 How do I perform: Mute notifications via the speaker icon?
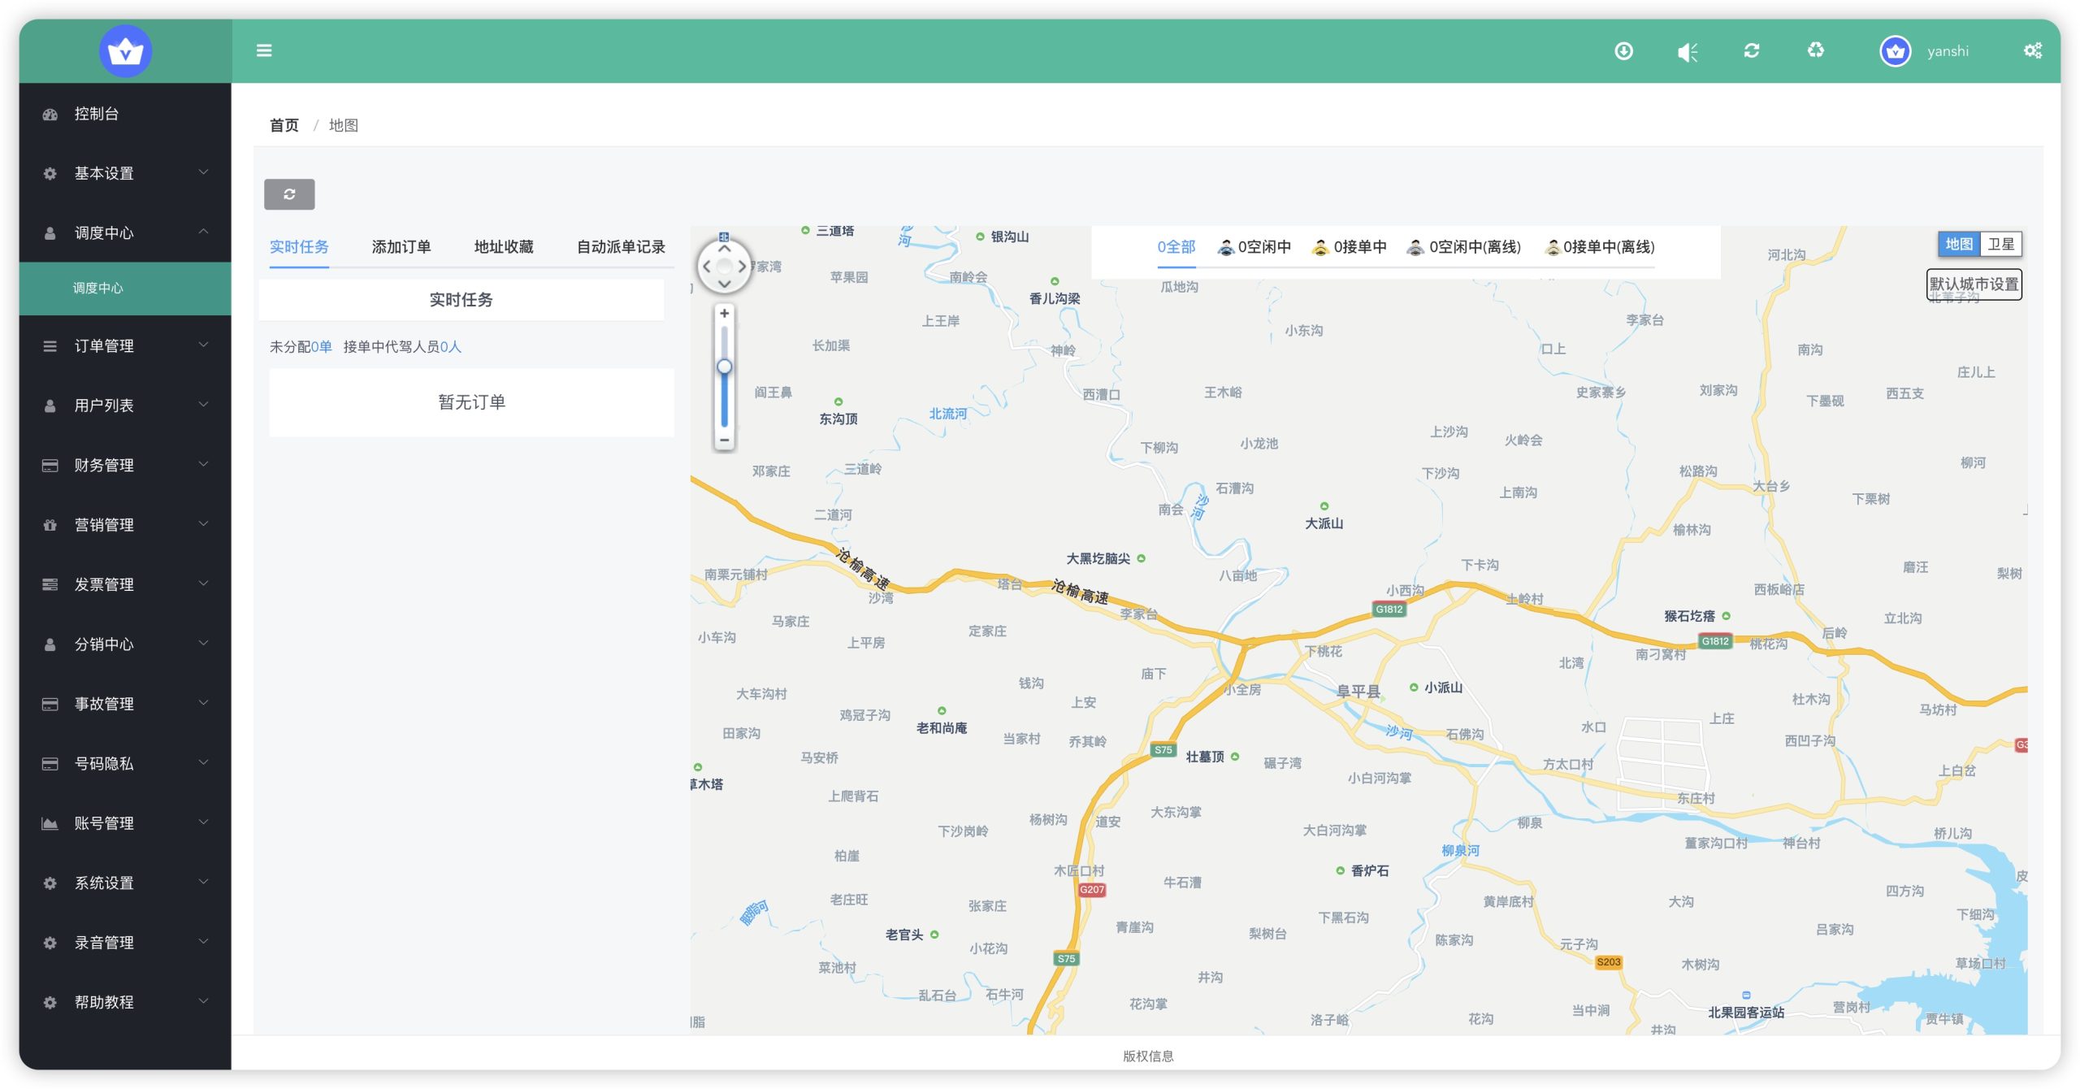tap(1688, 50)
